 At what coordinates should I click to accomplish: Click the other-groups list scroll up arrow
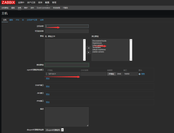(131, 40)
